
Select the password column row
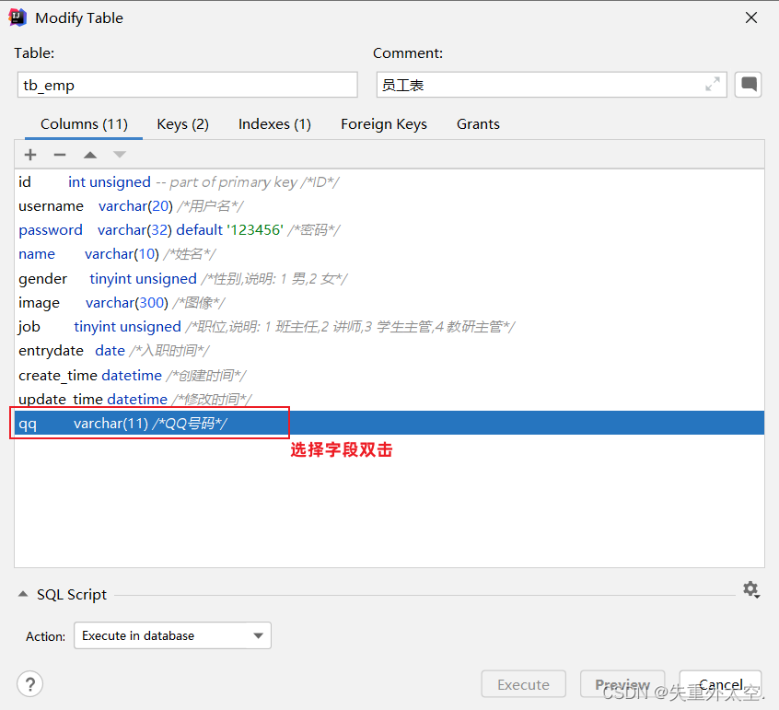(x=389, y=230)
